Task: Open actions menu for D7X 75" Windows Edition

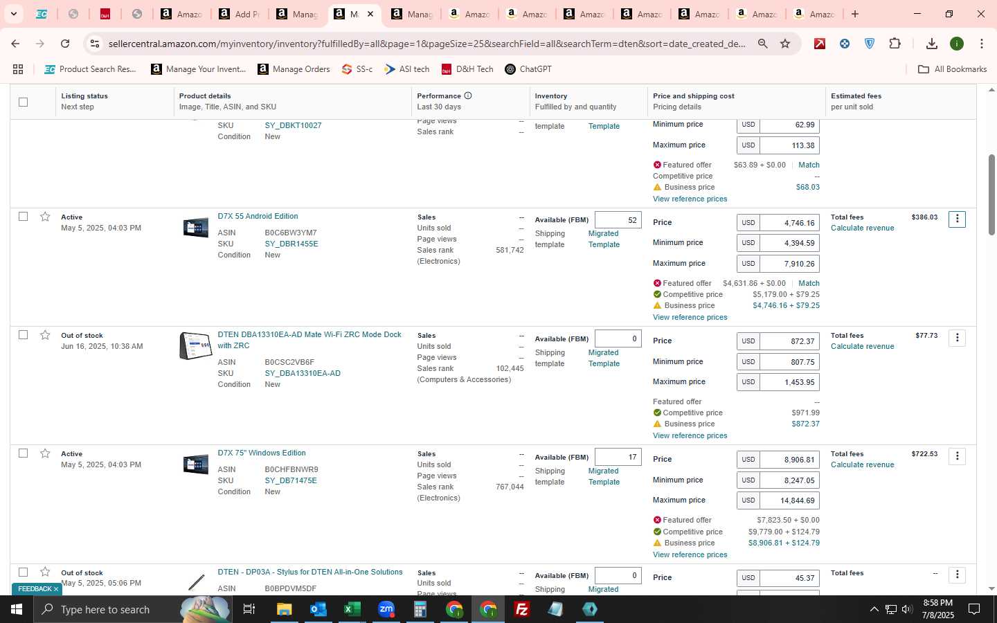Action: tap(957, 456)
